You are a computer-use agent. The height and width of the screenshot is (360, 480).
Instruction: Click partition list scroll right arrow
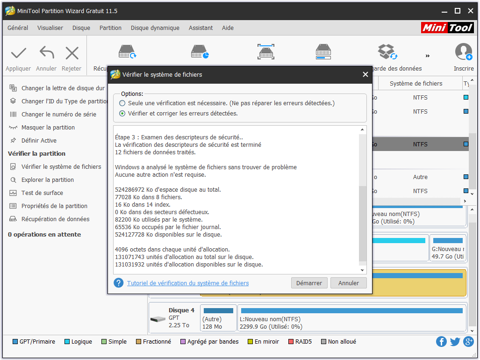coord(465,201)
